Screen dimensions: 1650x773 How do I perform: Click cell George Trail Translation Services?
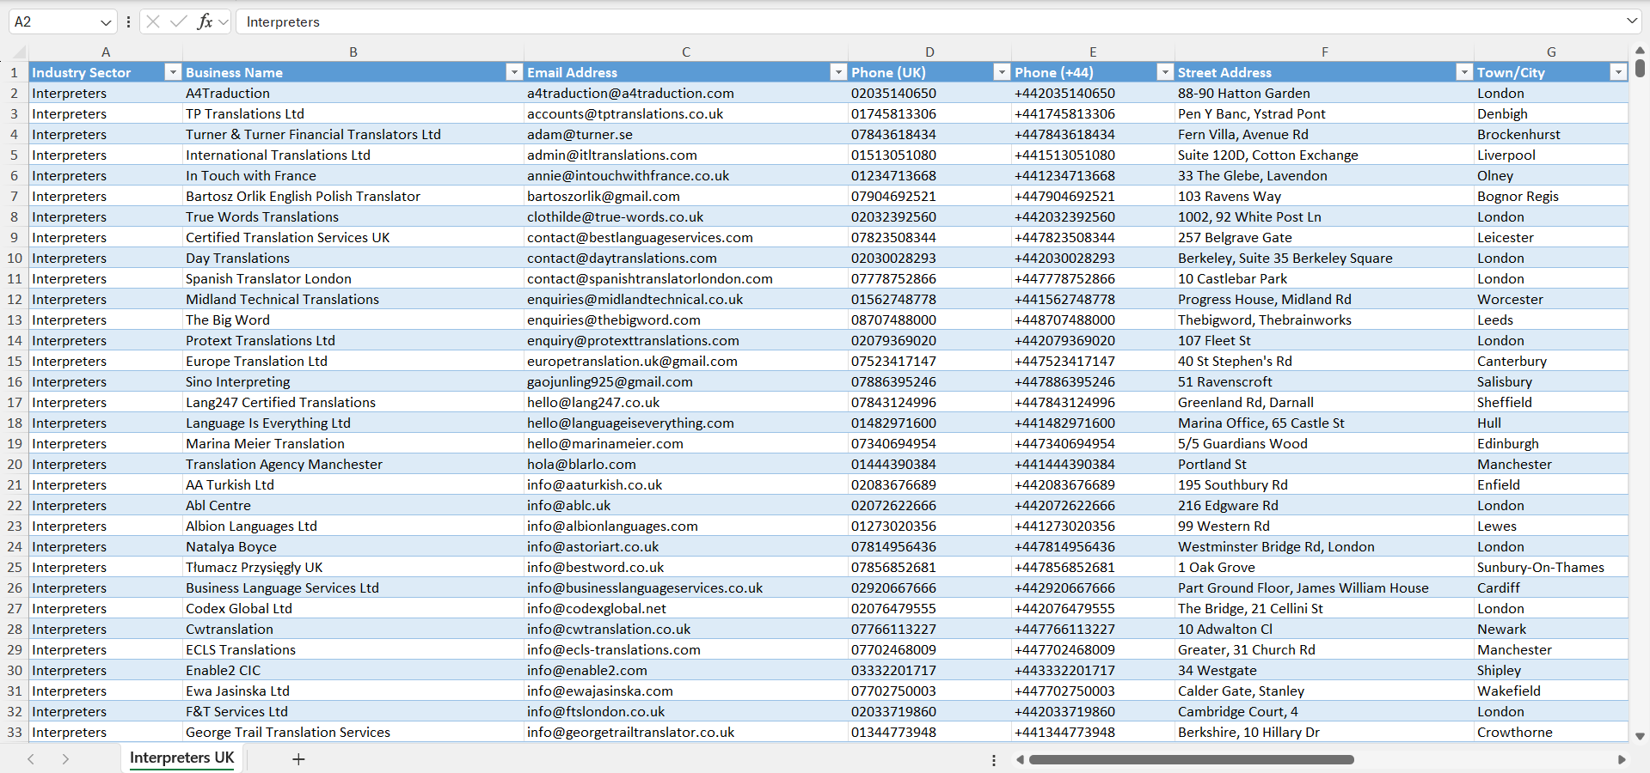353,732
